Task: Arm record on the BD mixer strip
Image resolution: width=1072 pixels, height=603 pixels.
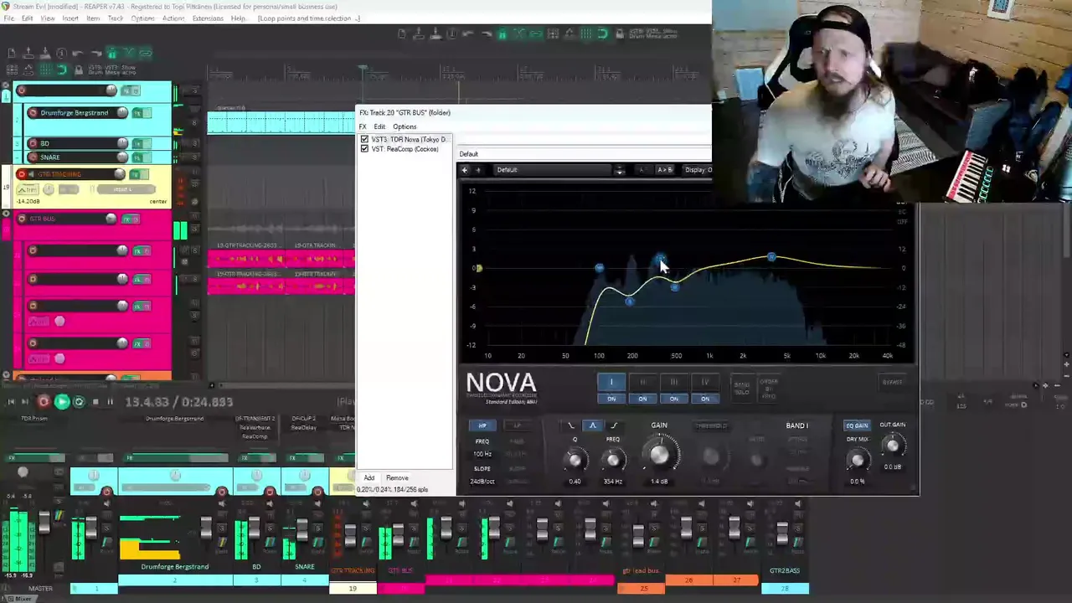Action: (270, 492)
